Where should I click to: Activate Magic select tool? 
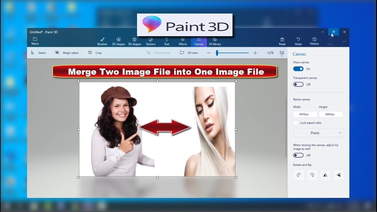click(67, 53)
